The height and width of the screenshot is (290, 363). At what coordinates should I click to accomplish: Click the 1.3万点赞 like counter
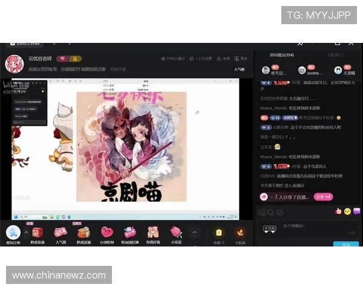pyautogui.click(x=201, y=59)
